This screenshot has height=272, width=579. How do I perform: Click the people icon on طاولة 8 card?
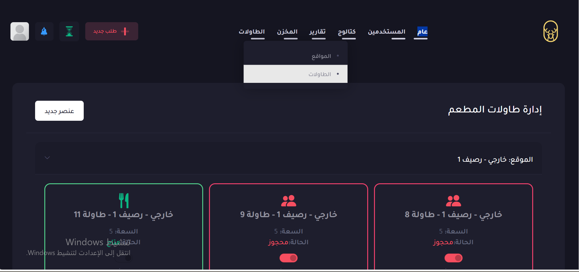click(x=453, y=201)
